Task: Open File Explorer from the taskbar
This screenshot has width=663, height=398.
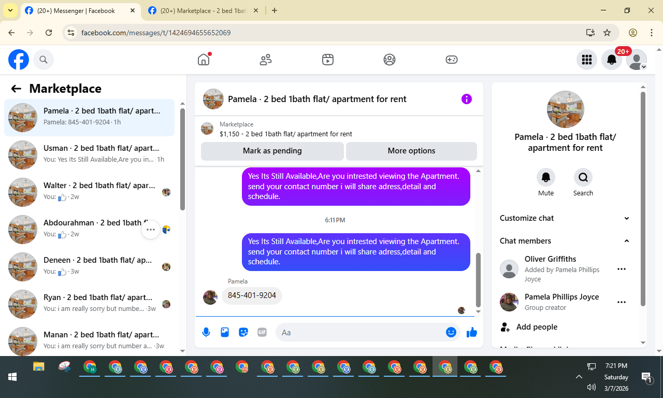Action: pos(39,367)
